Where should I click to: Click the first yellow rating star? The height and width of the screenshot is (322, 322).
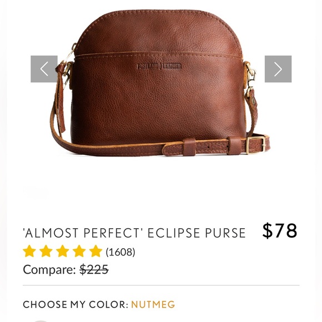pyautogui.click(x=29, y=251)
